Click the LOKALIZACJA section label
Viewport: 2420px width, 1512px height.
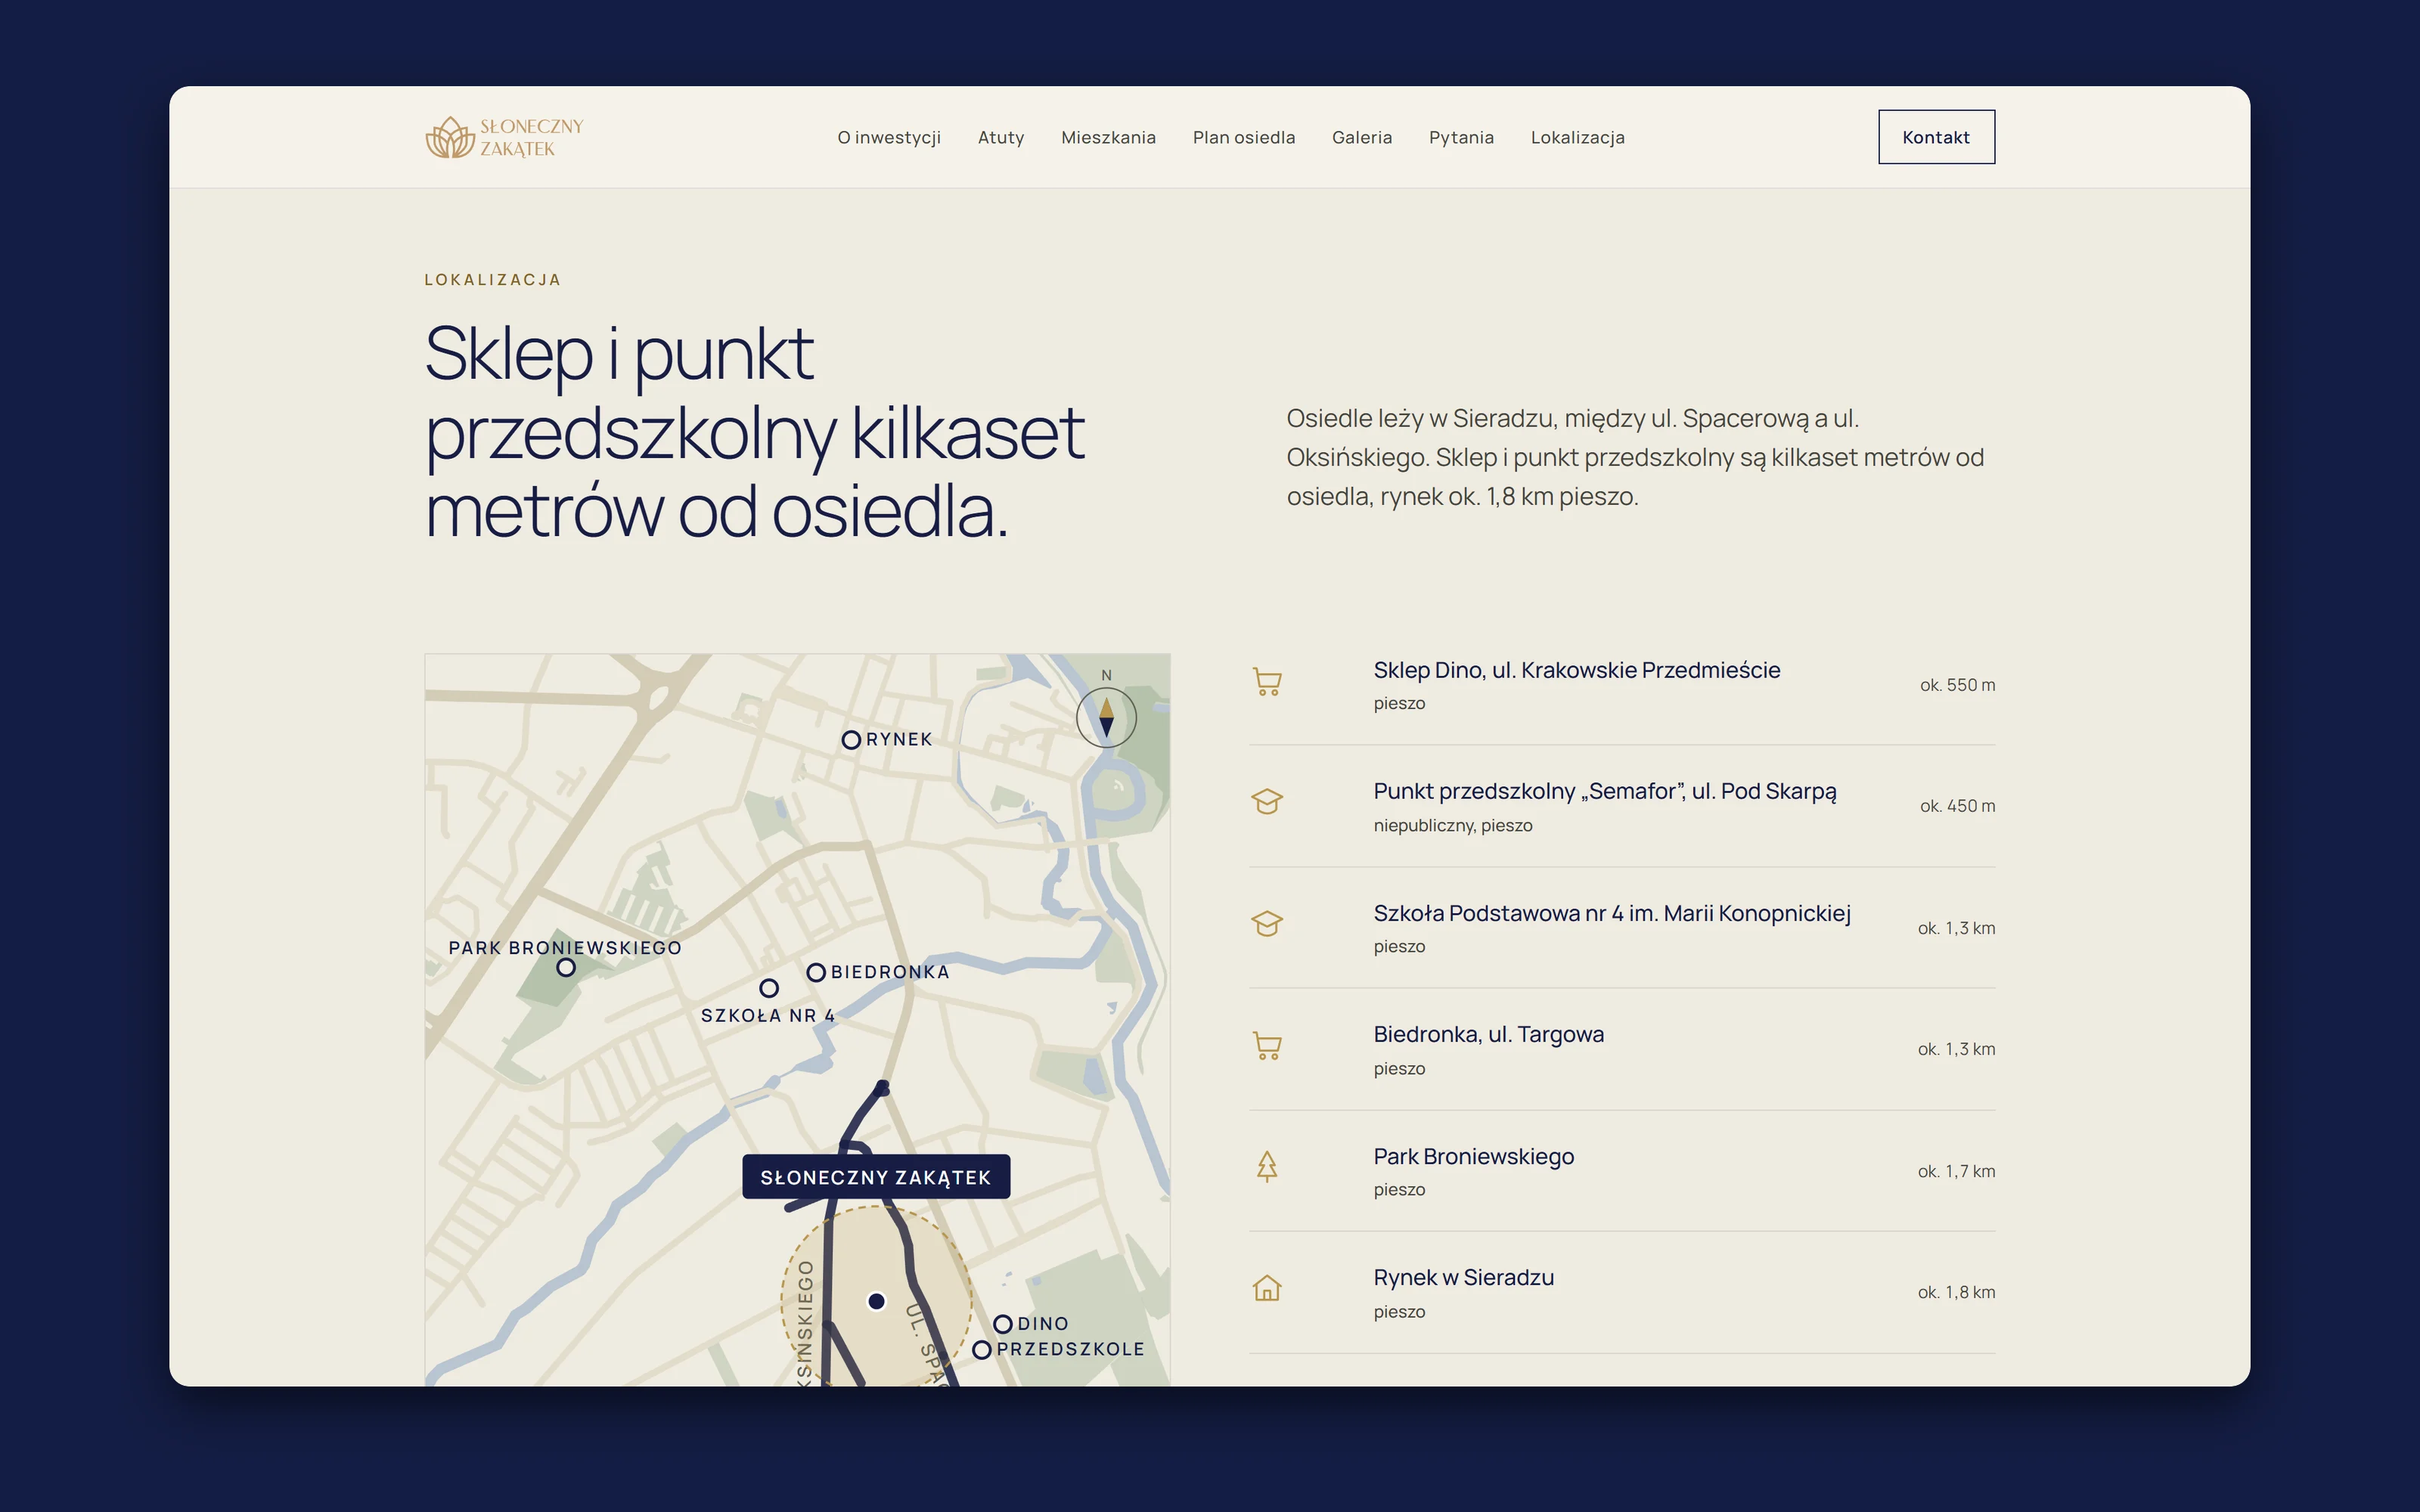[493, 280]
